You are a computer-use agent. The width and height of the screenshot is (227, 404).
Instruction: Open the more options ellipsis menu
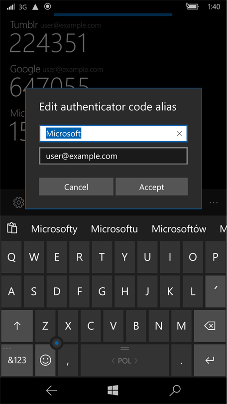point(214,202)
